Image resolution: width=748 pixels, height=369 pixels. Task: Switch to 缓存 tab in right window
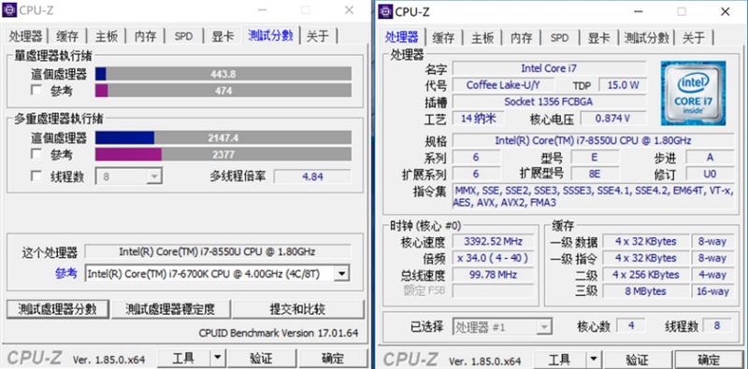tap(443, 38)
